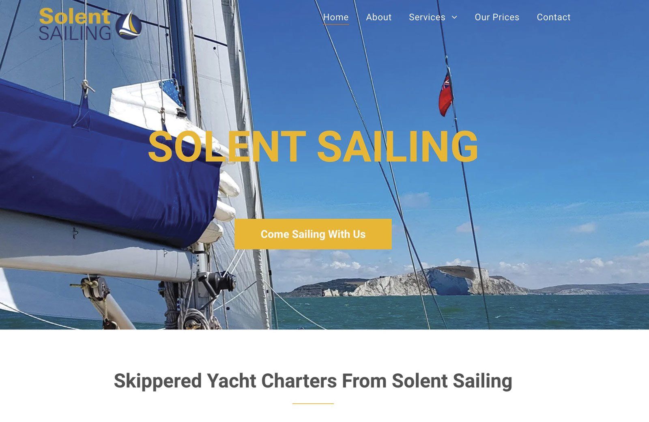Click the yellow 'Solent' logo wordmark

[75, 17]
